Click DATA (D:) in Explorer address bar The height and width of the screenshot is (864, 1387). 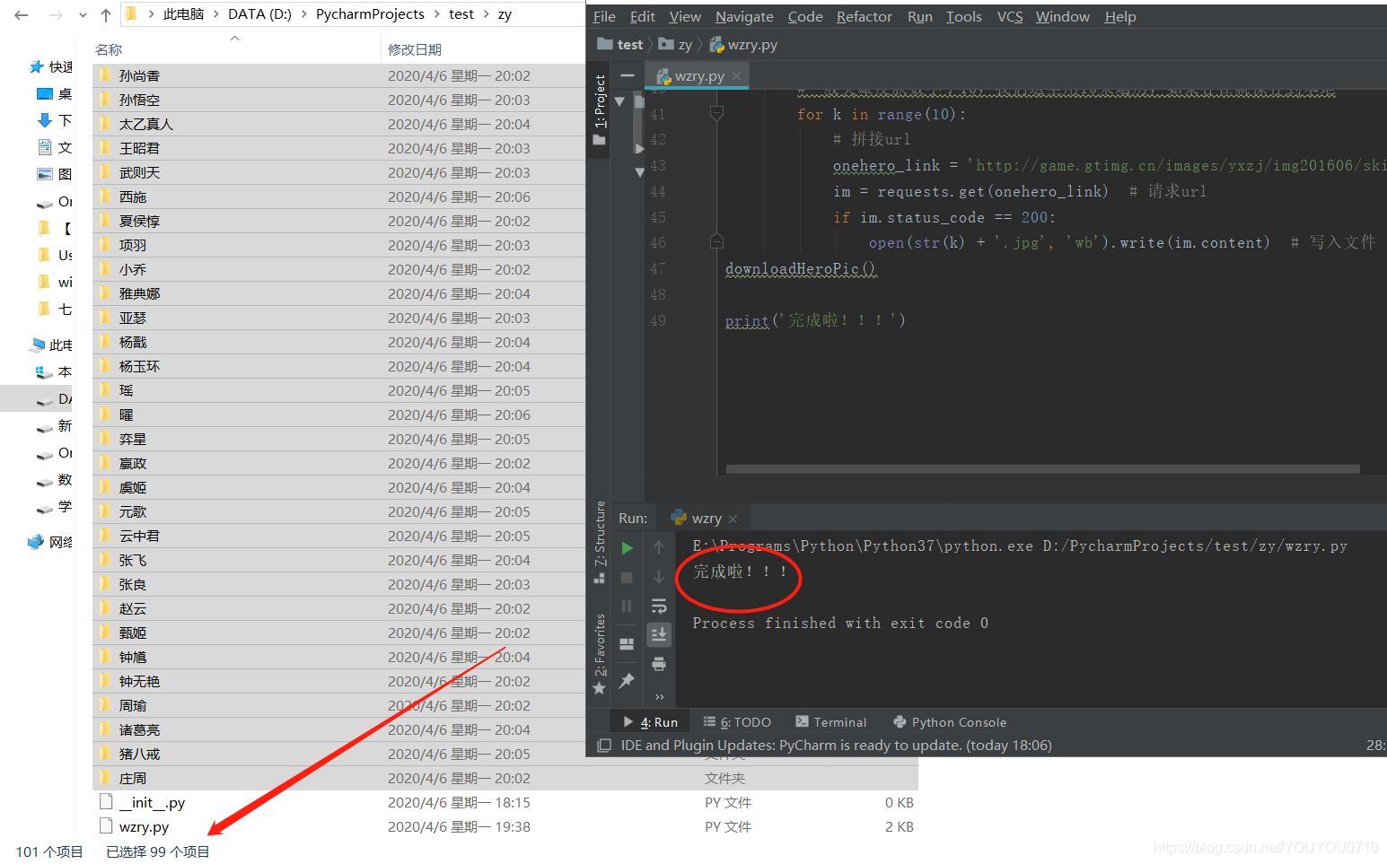(x=259, y=14)
